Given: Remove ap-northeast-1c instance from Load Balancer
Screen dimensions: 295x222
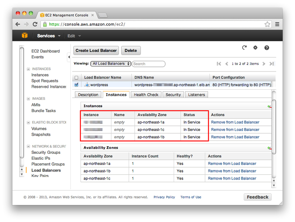Looking at the screenshot, I should pyautogui.click(x=235, y=130).
